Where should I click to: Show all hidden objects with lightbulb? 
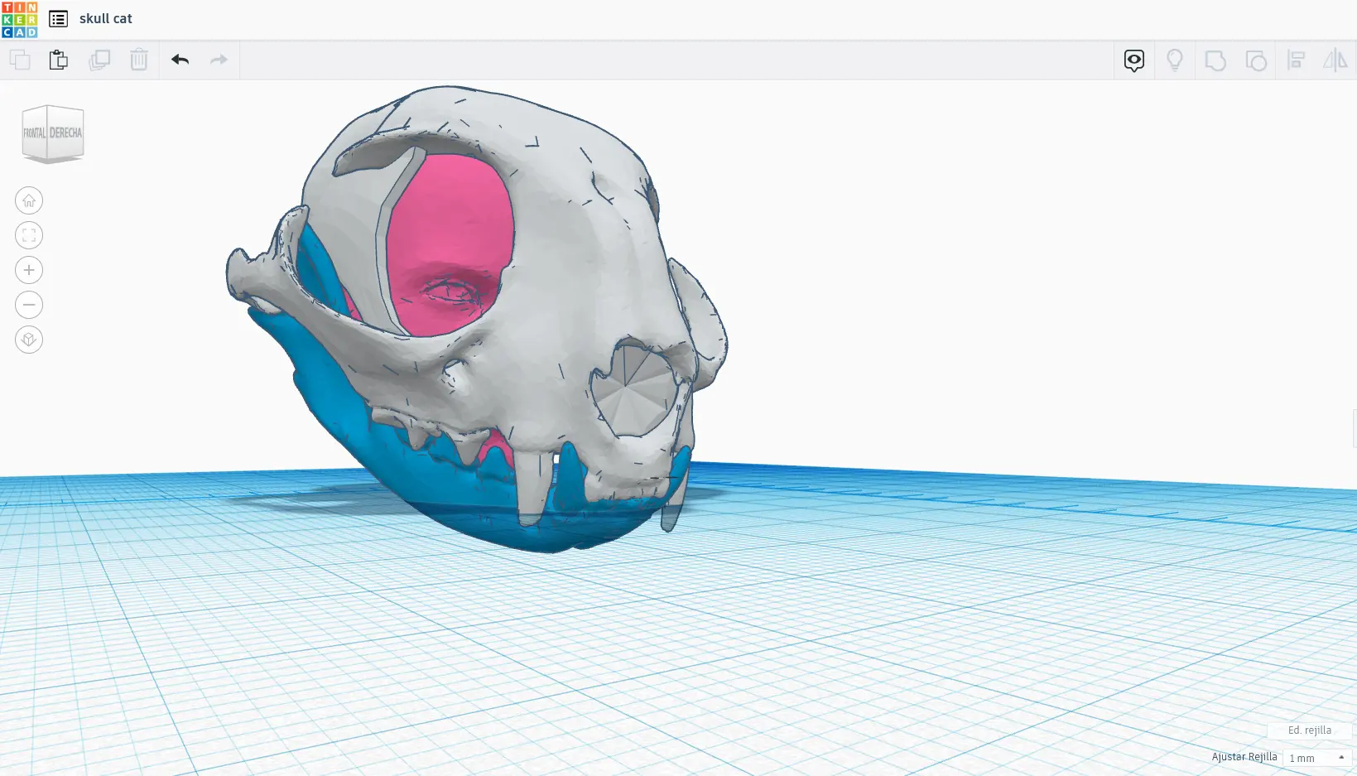(1174, 60)
